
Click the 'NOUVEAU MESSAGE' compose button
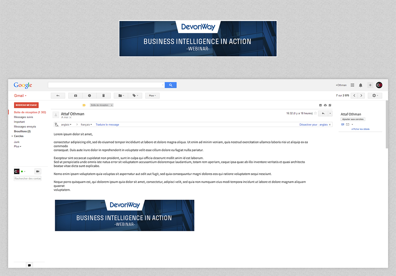[26, 105]
